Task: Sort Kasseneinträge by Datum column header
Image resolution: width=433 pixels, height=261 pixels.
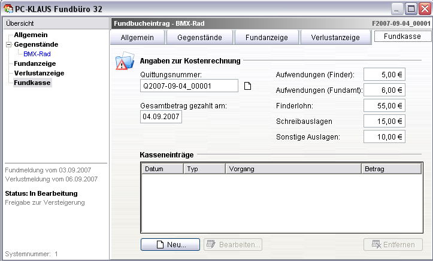Action: (162, 169)
